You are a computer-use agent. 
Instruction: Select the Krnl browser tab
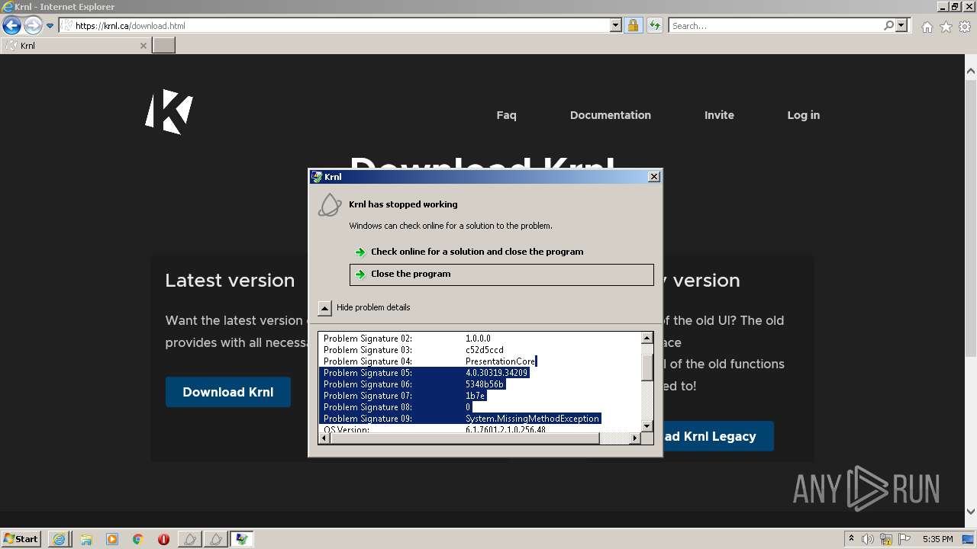[x=76, y=46]
